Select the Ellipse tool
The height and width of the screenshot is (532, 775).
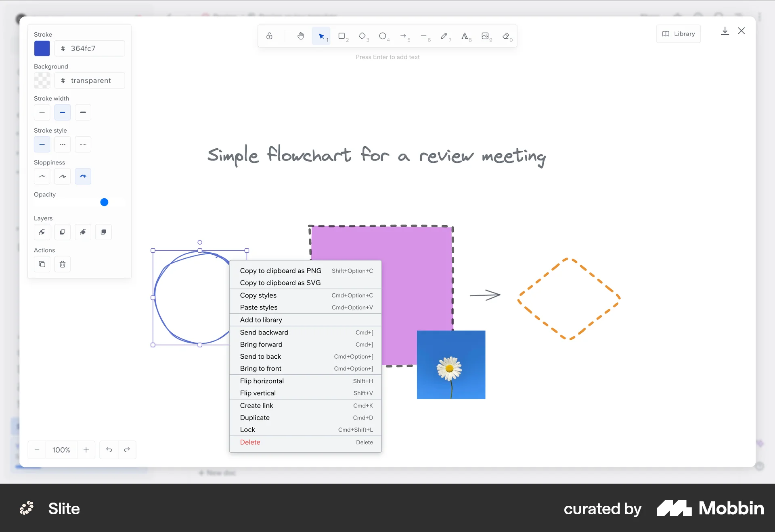point(383,36)
